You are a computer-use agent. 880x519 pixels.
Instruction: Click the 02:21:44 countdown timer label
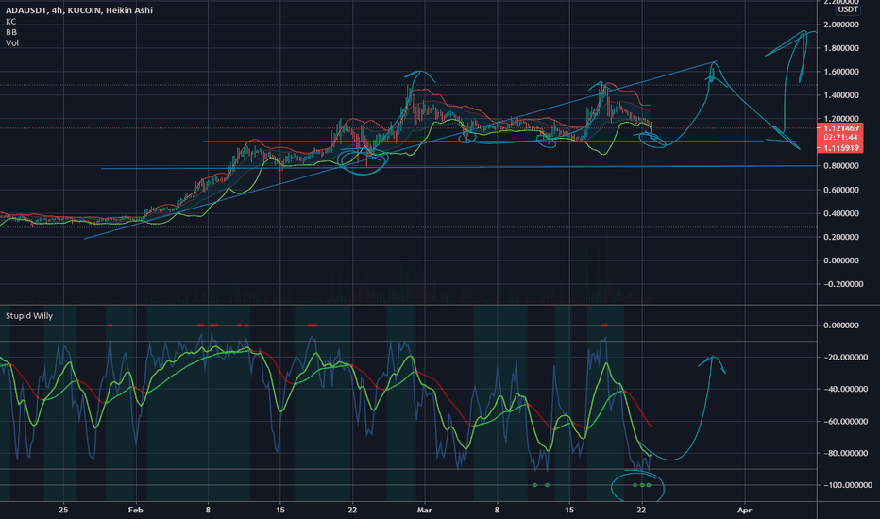coord(840,138)
